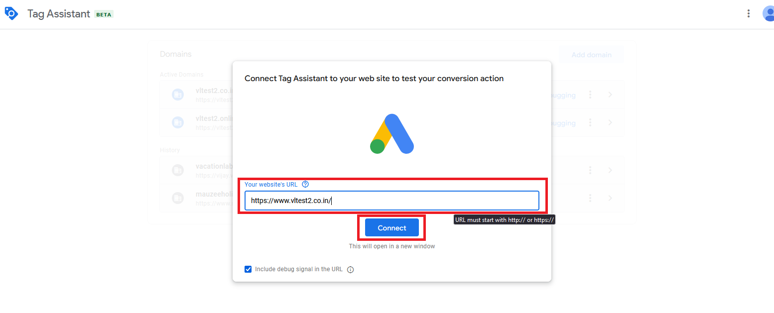
Task: Open the three-dot menu for vltest2.co.in
Action: pyautogui.click(x=590, y=95)
